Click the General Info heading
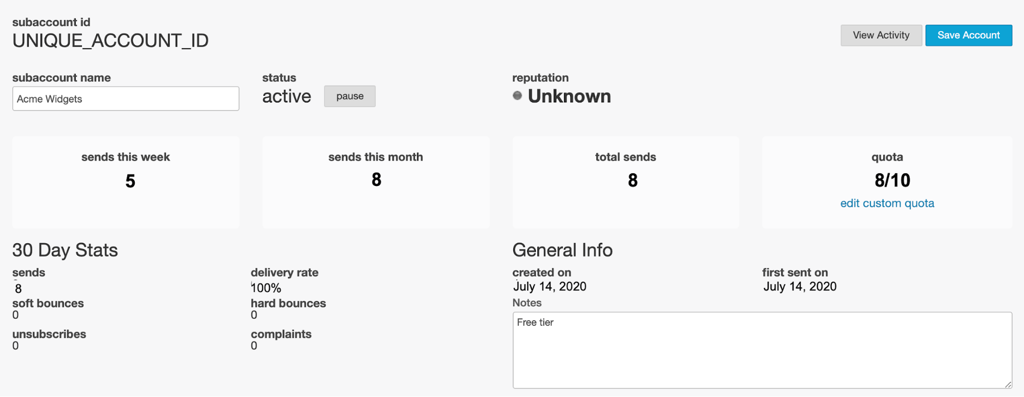Viewport: 1024px width, 397px height. pos(562,250)
